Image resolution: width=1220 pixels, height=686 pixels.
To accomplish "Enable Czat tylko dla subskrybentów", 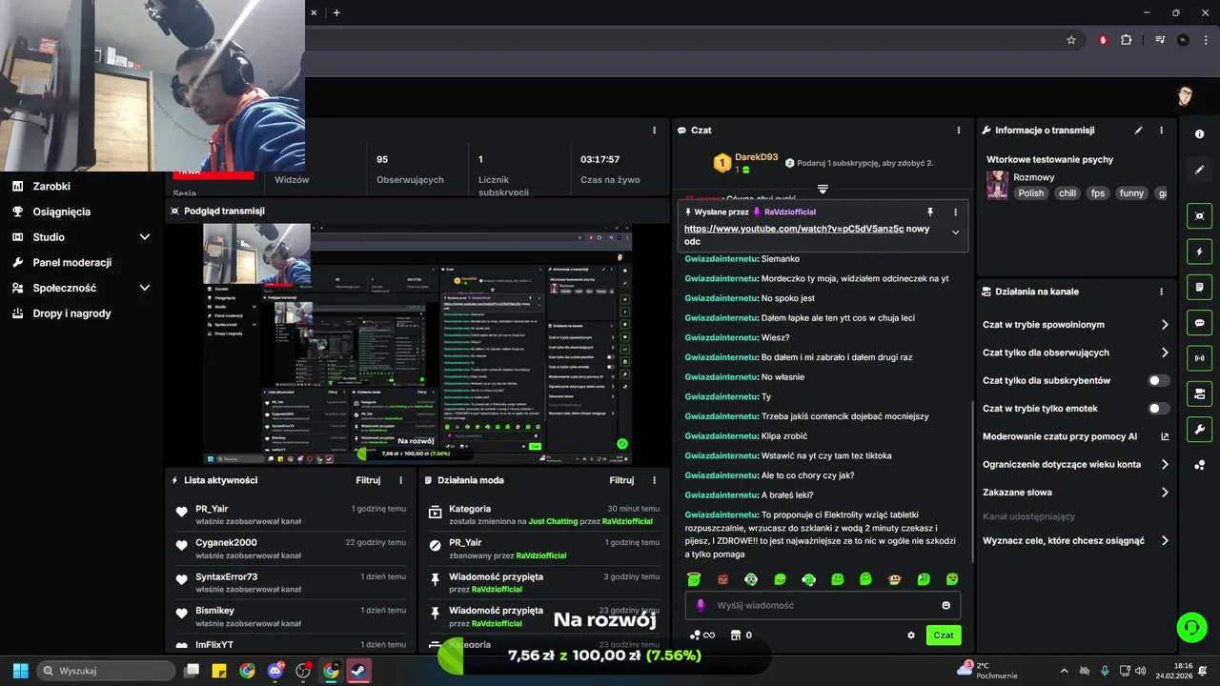I will [1158, 380].
